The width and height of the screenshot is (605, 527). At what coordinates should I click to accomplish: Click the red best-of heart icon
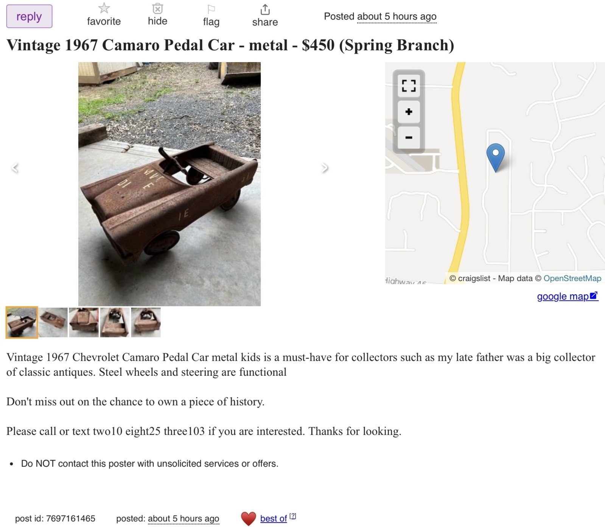click(x=249, y=518)
